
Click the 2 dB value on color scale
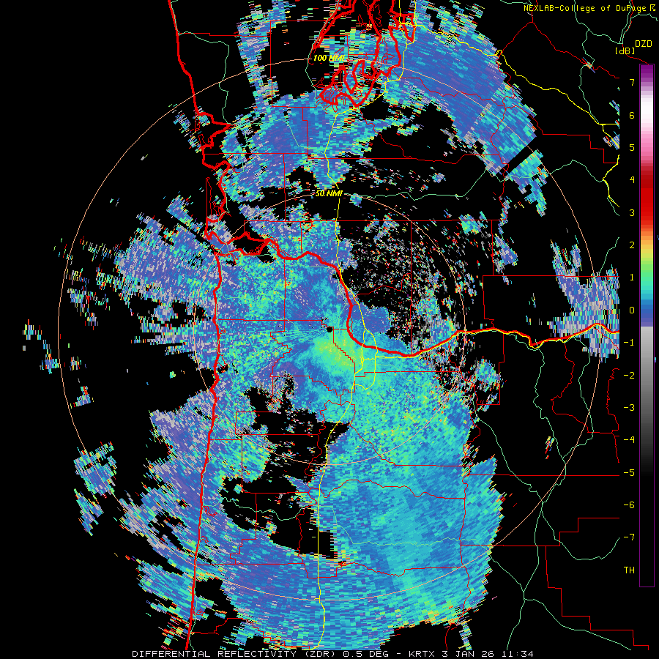coord(632,245)
